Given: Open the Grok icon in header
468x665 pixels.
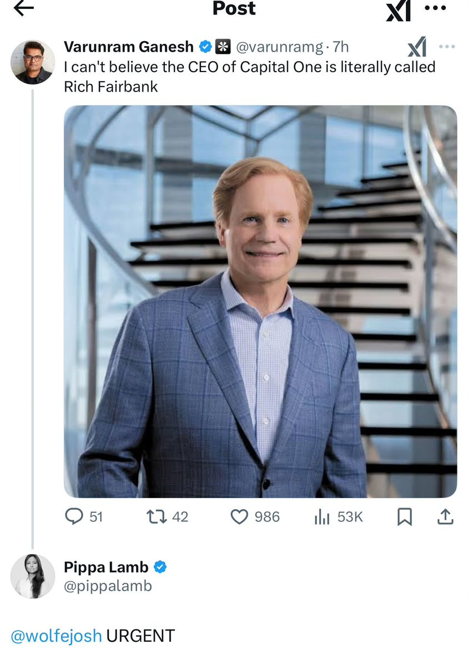Looking at the screenshot, I should click(x=398, y=11).
